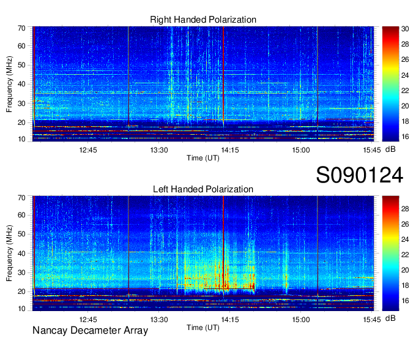Click 12:45 tick under Left Handed plot
Viewport: 416px width, 338px height.
[x=88, y=320]
